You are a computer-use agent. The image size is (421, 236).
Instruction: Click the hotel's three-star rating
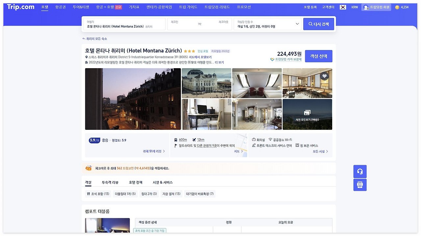pos(189,51)
